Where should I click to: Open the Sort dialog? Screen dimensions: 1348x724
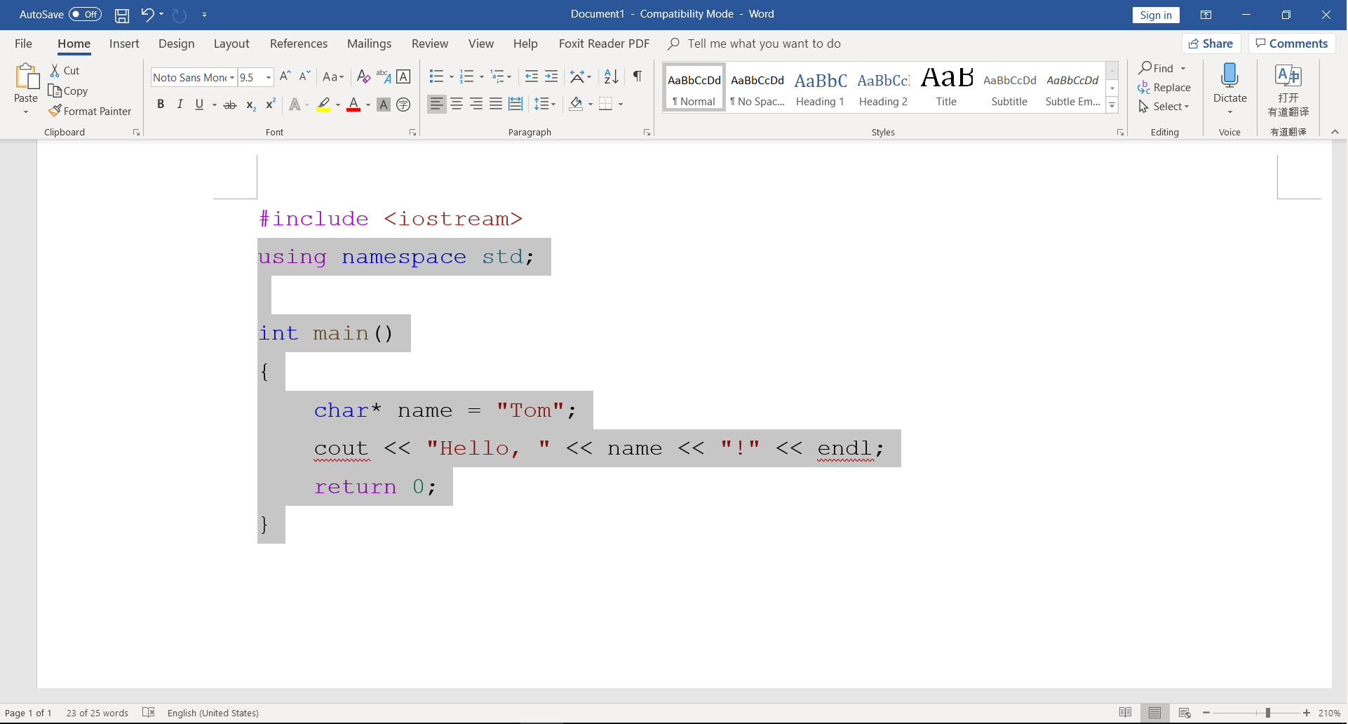coord(609,76)
